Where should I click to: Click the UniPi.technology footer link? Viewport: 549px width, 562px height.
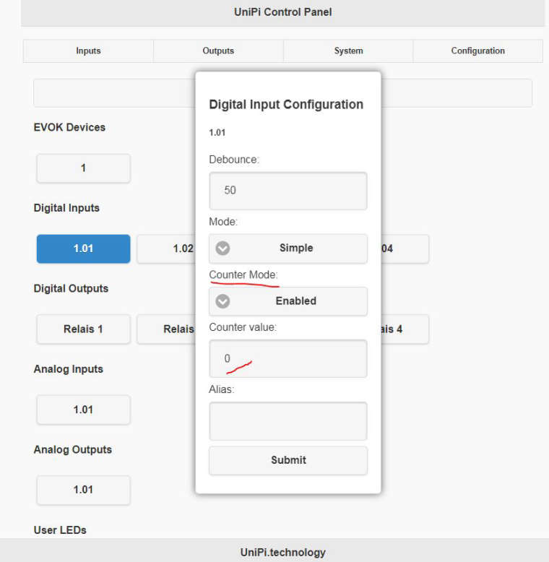(282, 552)
